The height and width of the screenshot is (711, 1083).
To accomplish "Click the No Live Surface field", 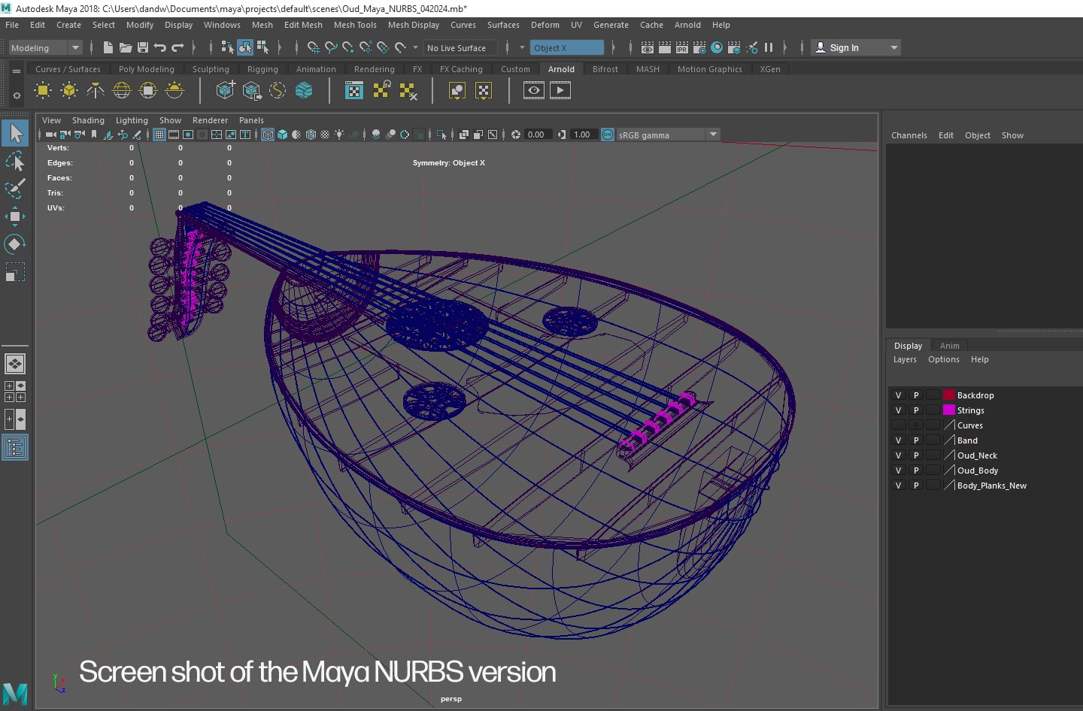I will click(460, 48).
